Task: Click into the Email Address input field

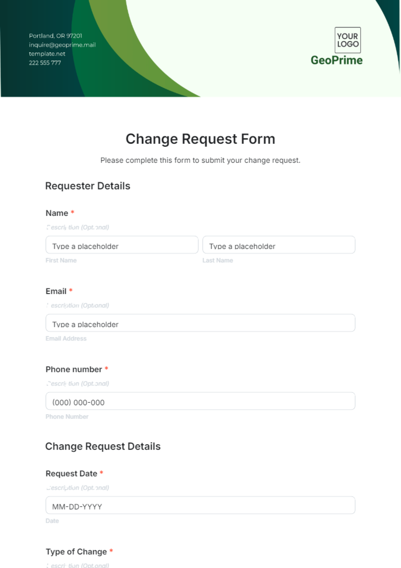Action: (x=200, y=323)
